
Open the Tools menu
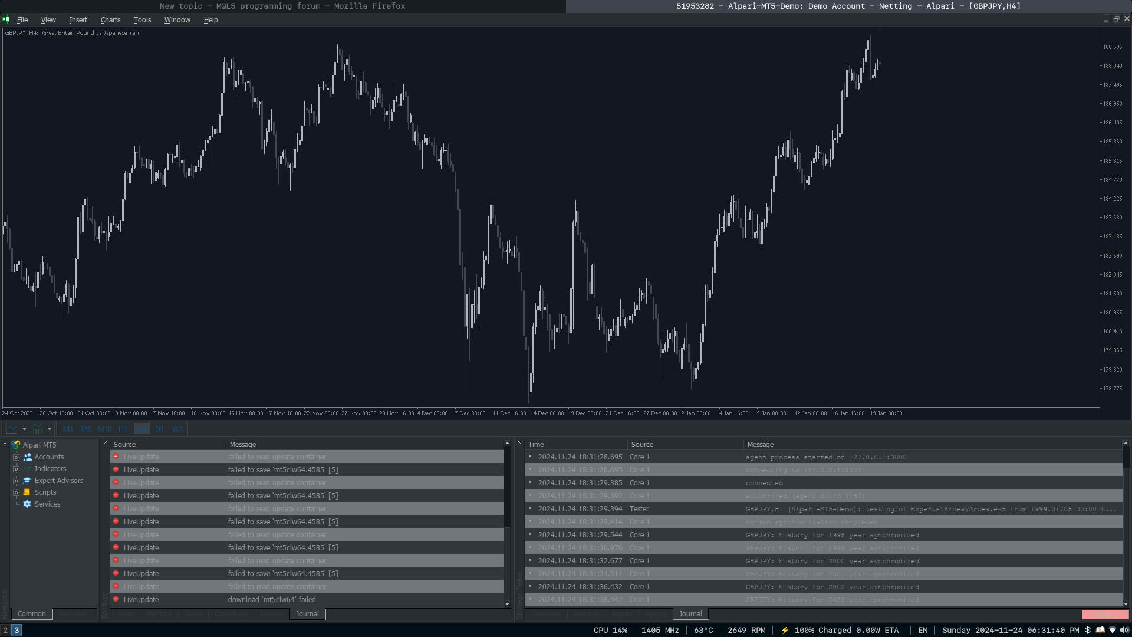pyautogui.click(x=142, y=19)
